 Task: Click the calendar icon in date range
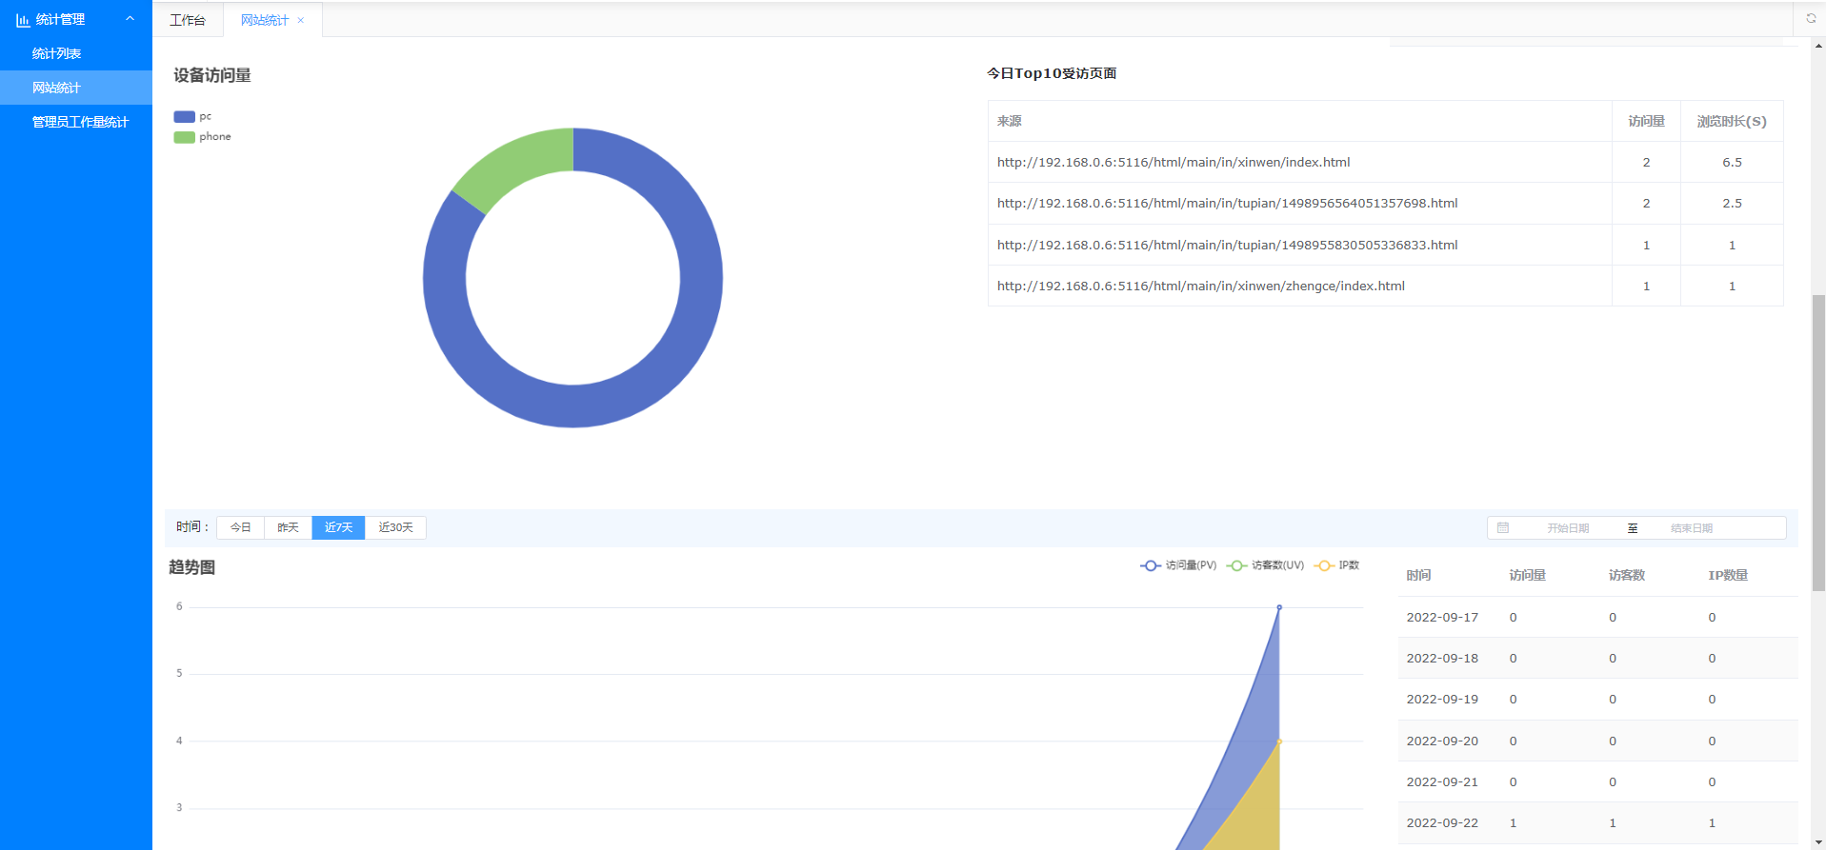1503,527
